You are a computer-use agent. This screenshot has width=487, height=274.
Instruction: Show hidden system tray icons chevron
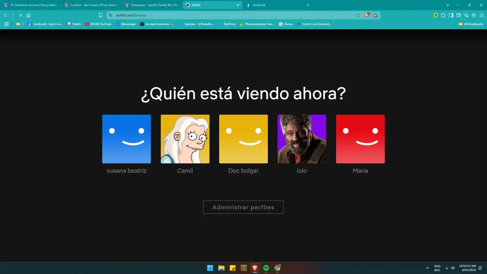[x=427, y=268]
